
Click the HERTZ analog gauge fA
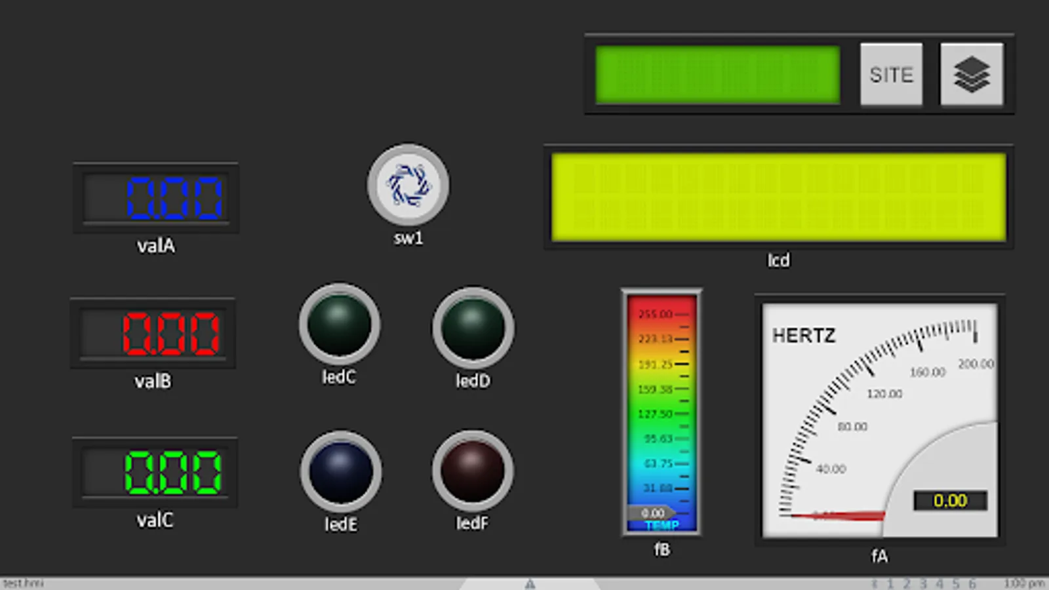pyautogui.click(x=879, y=420)
